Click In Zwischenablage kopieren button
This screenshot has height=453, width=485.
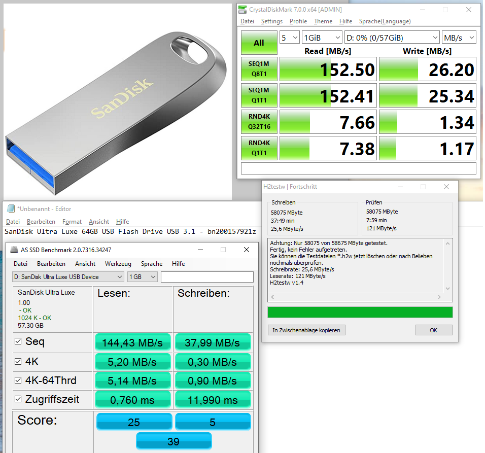pos(306,330)
